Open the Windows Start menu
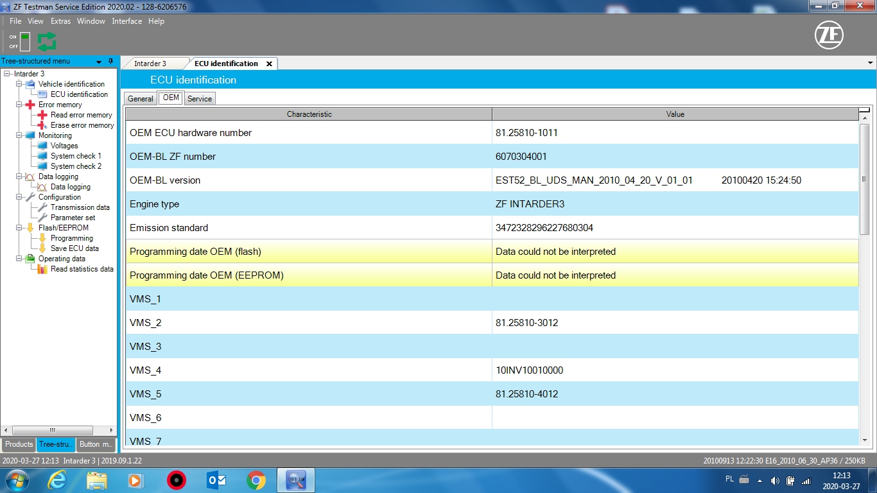Screen dimensions: 877x493 pyautogui.click(x=16, y=480)
